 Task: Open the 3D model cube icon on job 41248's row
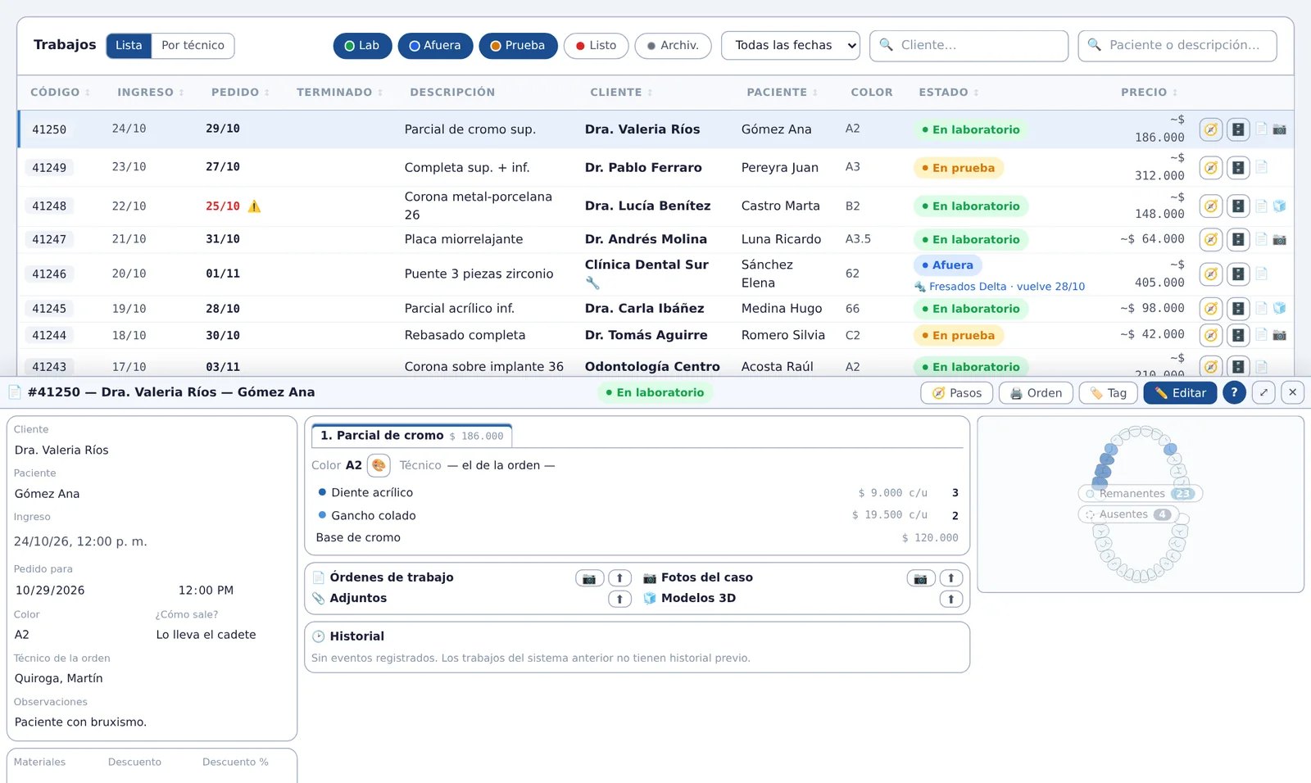click(1279, 206)
